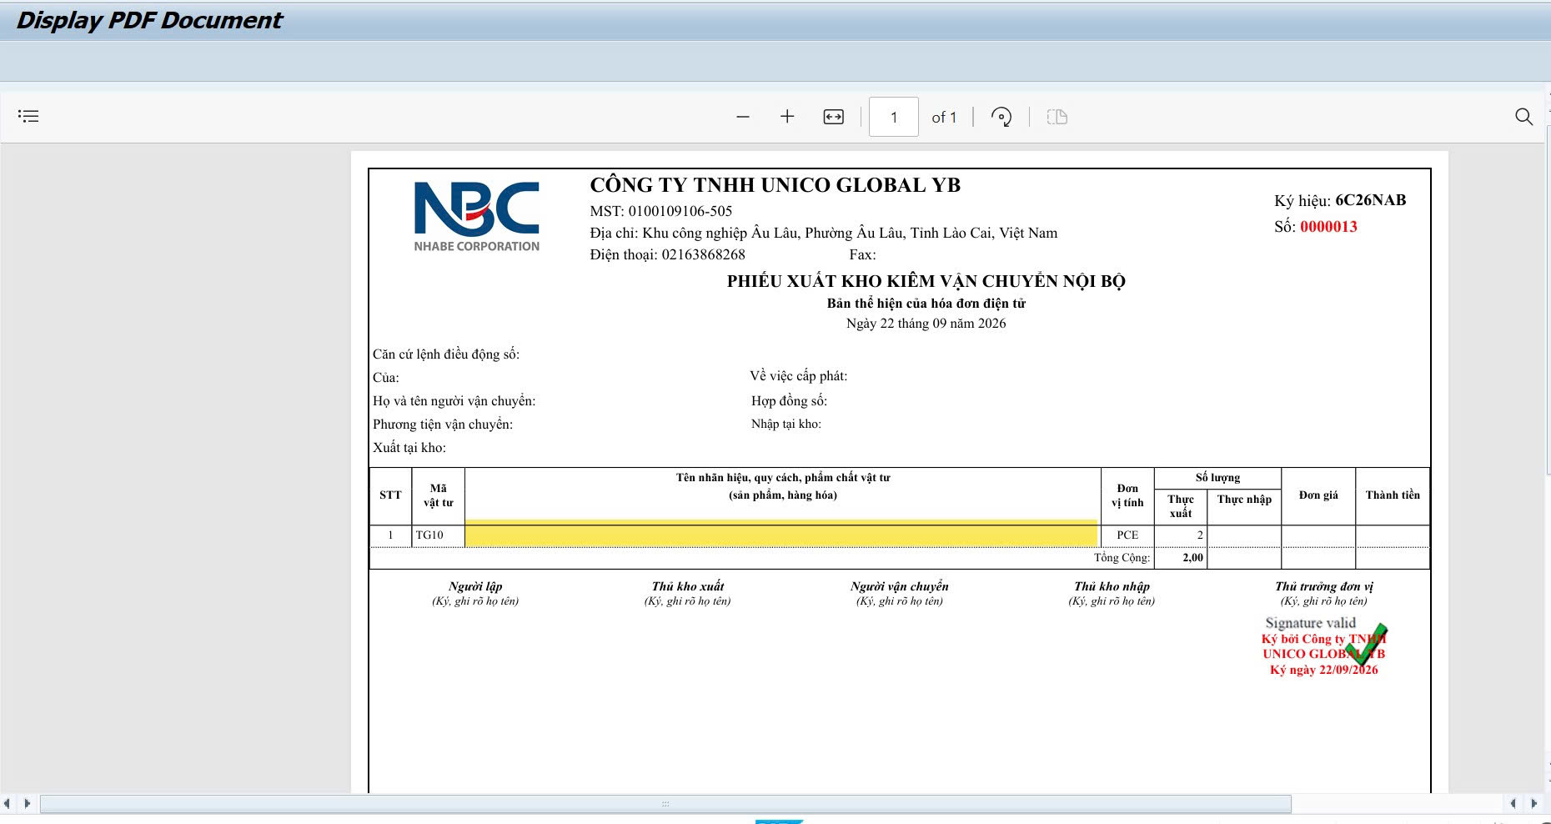Click the Phương tiện vận chuyển label
Image resolution: width=1551 pixels, height=824 pixels.
pyautogui.click(x=443, y=425)
